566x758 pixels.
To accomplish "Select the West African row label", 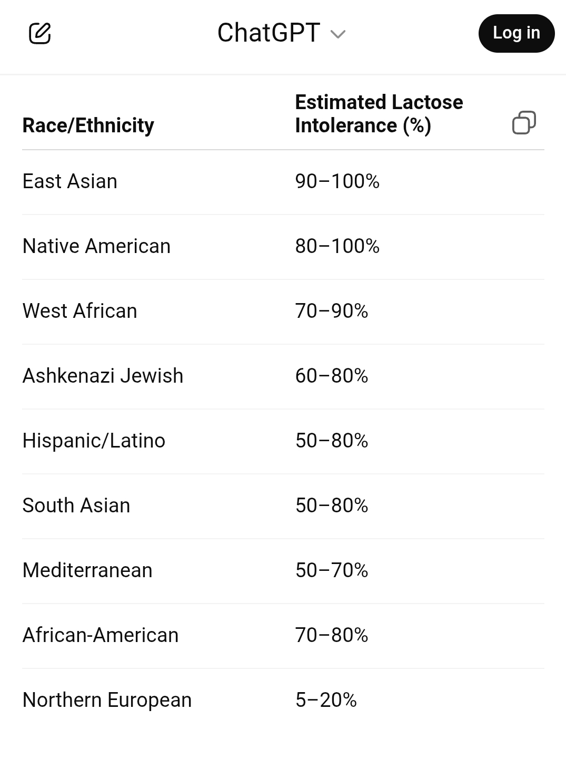I will coord(80,311).
